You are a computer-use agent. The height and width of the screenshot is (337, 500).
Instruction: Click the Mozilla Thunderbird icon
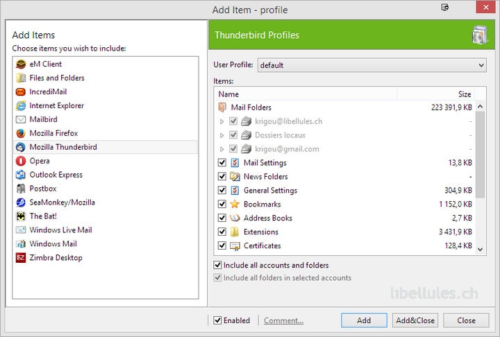pyautogui.click(x=21, y=147)
